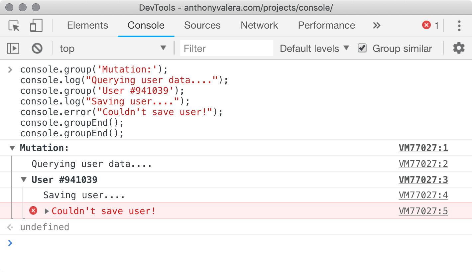The image size is (472, 272).
Task: Click the clear console icon
Action: [x=37, y=48]
